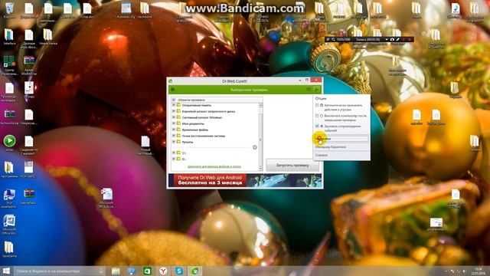Collapse the scan objects list round button
This screenshot has height=276, width=490.
tap(255, 147)
